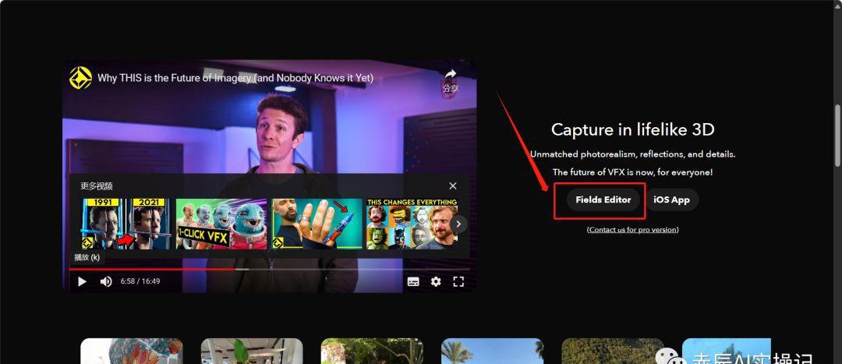Screen dimensions: 842x364
Task: Enter fullscreen mode for the video
Action: [x=458, y=281]
